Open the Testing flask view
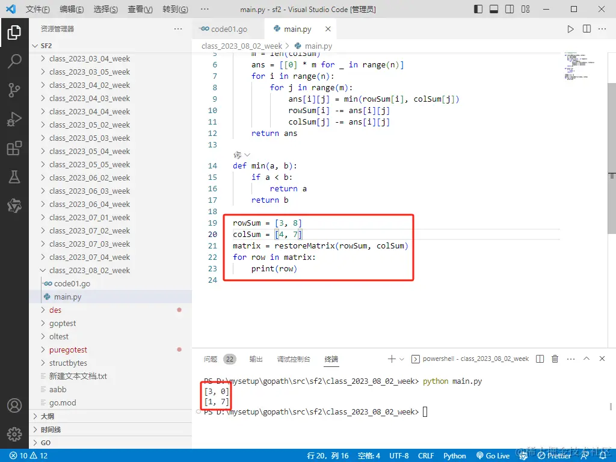 pos(14,177)
